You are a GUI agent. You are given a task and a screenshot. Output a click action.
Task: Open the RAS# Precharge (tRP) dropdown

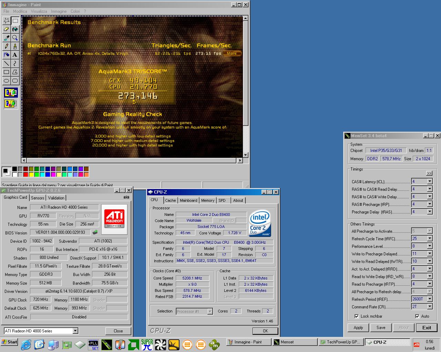430,204
